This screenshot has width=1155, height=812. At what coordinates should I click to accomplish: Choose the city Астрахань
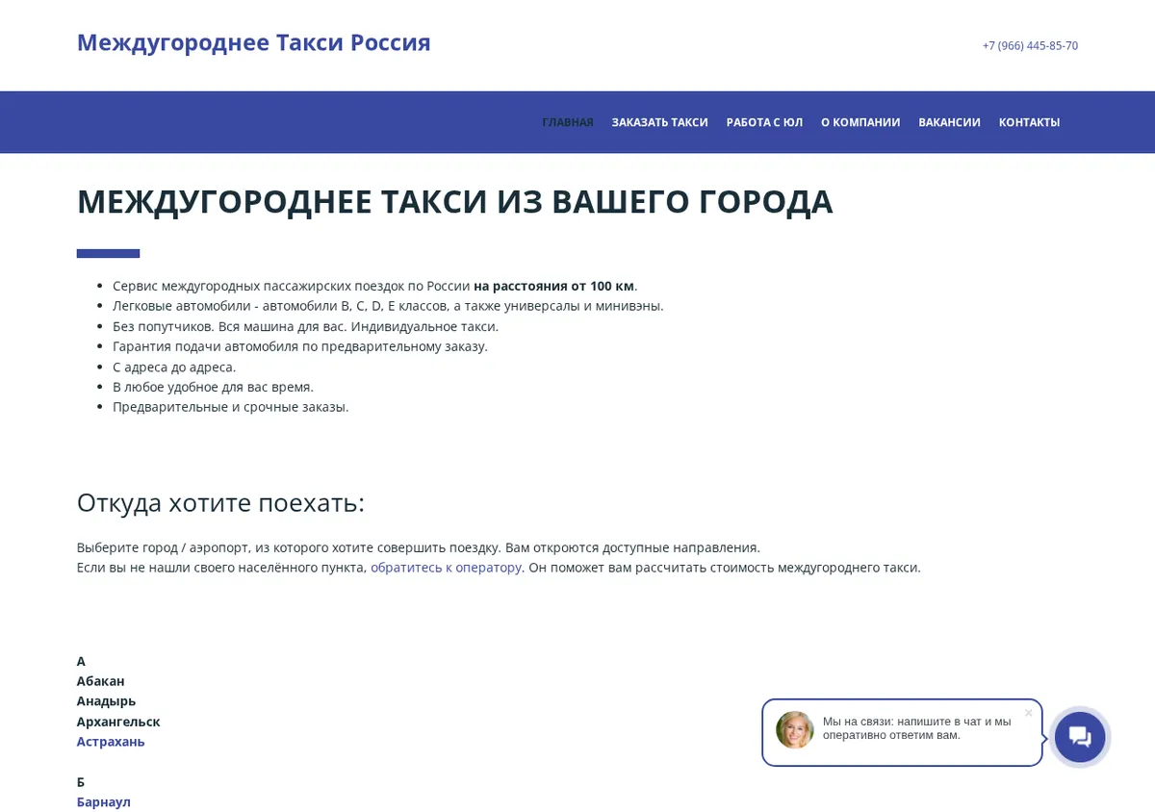[x=111, y=742]
